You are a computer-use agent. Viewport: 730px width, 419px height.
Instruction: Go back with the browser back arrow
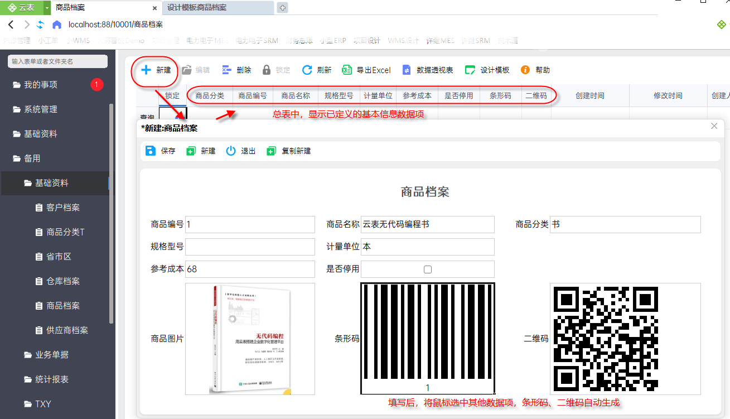click(x=11, y=25)
